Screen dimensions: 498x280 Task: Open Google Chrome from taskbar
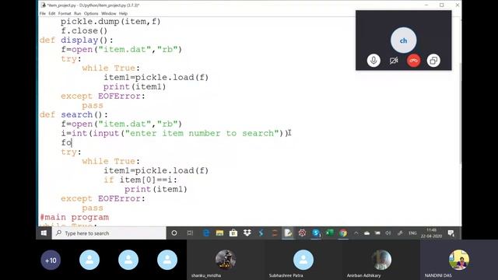343,233
